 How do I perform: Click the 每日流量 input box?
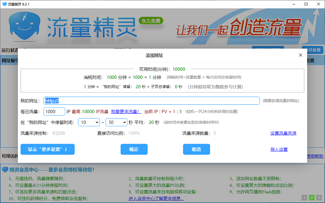tap(54, 111)
